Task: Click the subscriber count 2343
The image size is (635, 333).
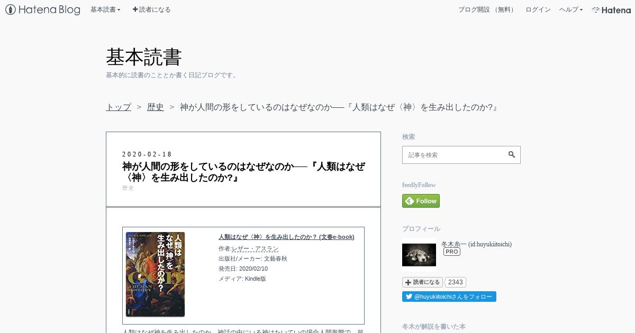Action: [456, 282]
